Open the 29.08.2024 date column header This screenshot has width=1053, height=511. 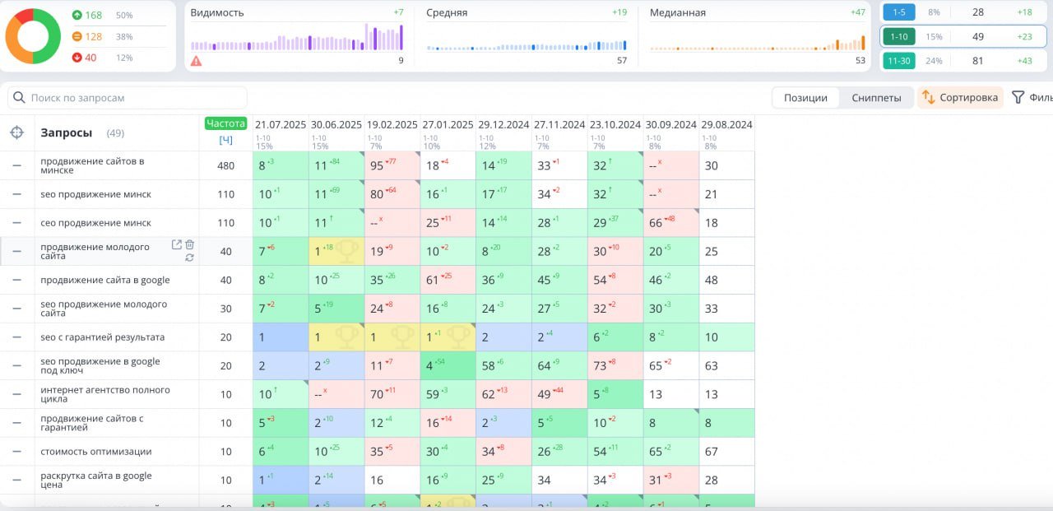[x=726, y=125]
